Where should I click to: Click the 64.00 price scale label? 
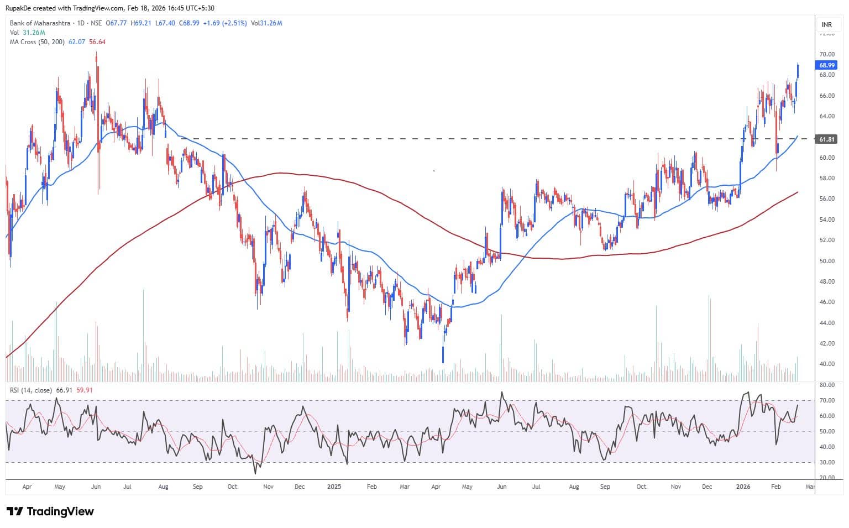tap(827, 116)
